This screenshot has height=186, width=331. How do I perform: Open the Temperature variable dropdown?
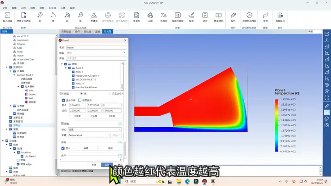pyautogui.click(x=90, y=135)
